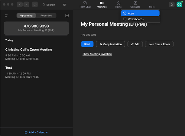Open the history clock button
The width and height of the screenshot is (185, 136).
(35, 5)
